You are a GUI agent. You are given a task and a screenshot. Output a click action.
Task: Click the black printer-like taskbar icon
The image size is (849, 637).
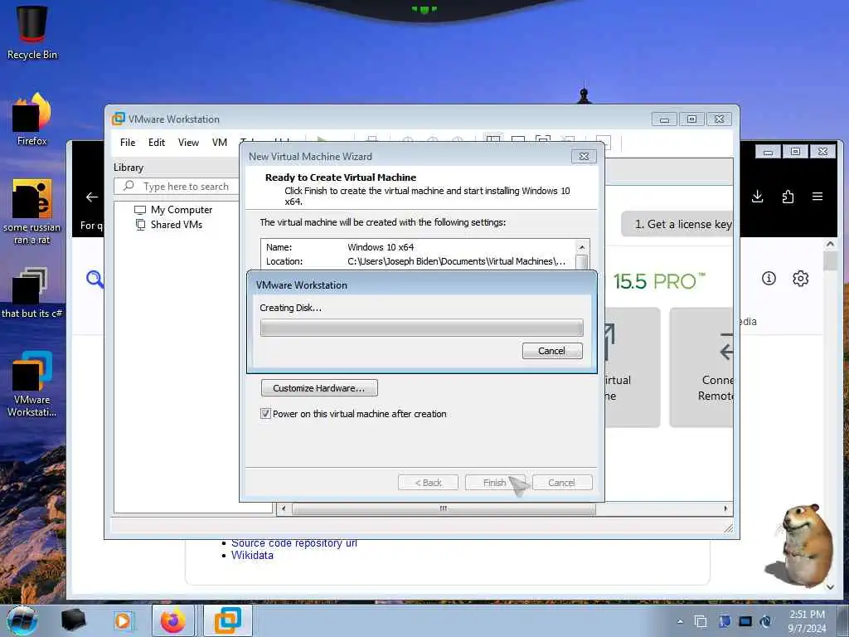pos(73,620)
